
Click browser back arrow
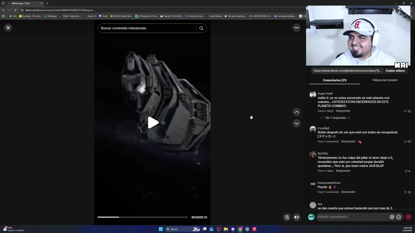4,10
